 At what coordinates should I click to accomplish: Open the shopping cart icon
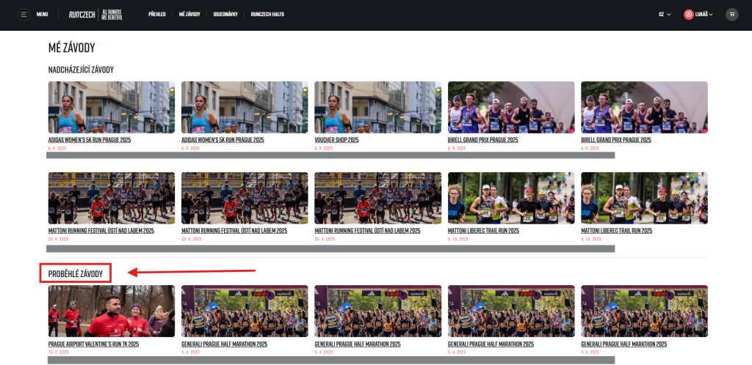(x=732, y=15)
